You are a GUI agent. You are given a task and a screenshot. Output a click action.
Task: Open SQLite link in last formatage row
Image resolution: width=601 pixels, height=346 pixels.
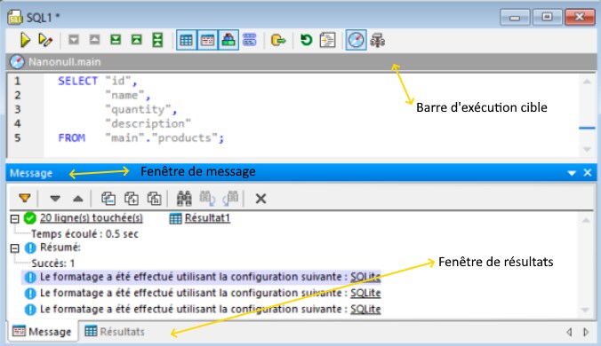pos(365,309)
